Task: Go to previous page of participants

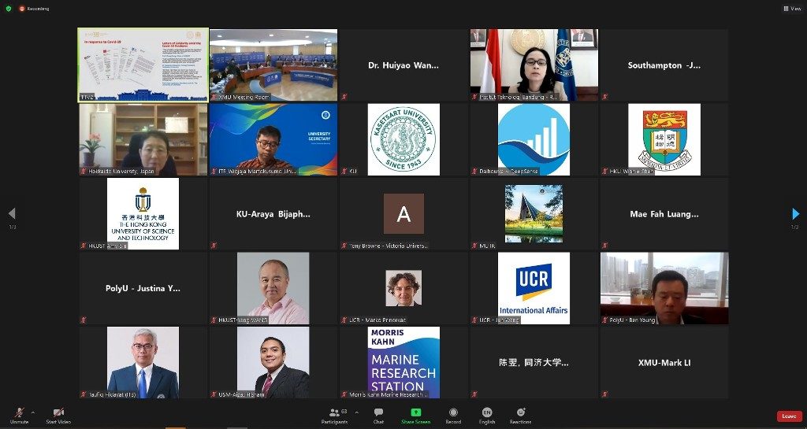Action: (11, 213)
